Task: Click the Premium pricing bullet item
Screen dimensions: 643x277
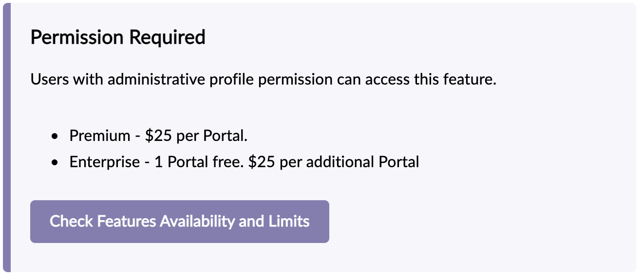Action: [x=158, y=136]
